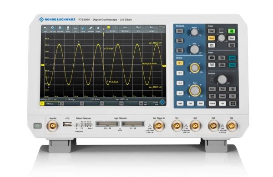The width and height of the screenshot is (273, 177).
Task: Push the Touch Lock button
Action: coord(212,65)
